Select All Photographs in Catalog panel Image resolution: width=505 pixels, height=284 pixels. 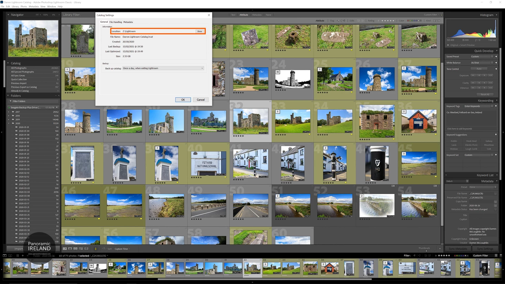[33, 68]
